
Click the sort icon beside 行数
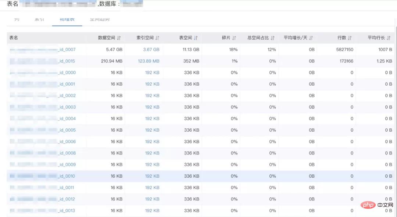click(350, 38)
